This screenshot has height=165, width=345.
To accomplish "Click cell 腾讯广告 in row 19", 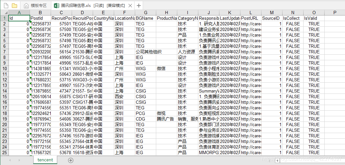I will tap(166, 119).
